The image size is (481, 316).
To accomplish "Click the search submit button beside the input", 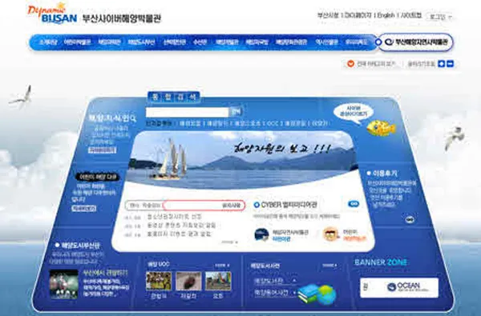I will click(236, 111).
